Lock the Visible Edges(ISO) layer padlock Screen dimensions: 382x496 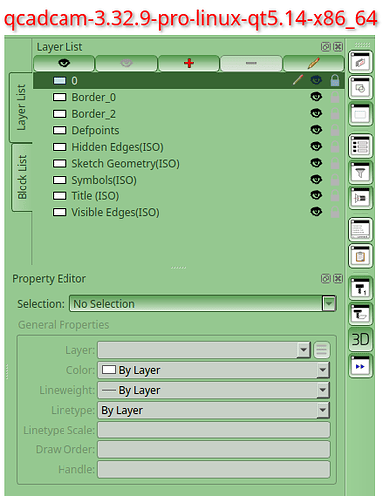coord(335,212)
